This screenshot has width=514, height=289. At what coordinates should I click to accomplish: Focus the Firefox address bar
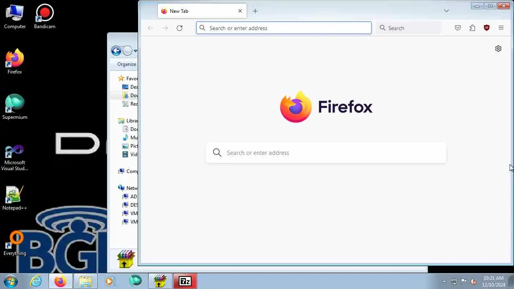tap(284, 28)
